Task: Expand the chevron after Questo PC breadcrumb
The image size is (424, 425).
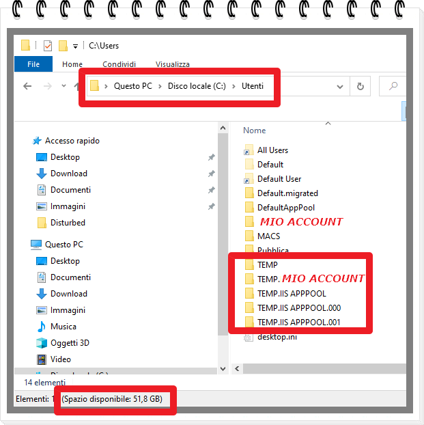Action: pyautogui.click(x=160, y=86)
